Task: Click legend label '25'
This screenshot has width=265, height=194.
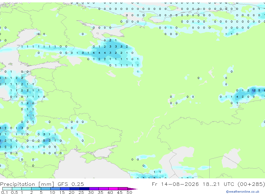Action: point(81,192)
